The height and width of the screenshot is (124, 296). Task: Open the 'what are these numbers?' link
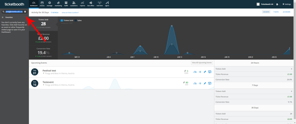point(70,13)
